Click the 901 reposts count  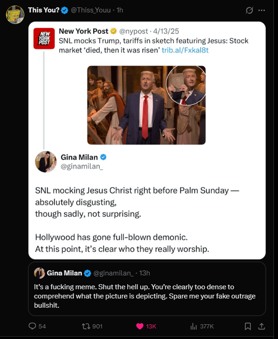click(97, 326)
